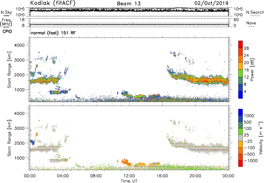Click "4000" on the power panel range axis
Image resolution: width=264 pixels, height=183 pixels.
pos(19,45)
